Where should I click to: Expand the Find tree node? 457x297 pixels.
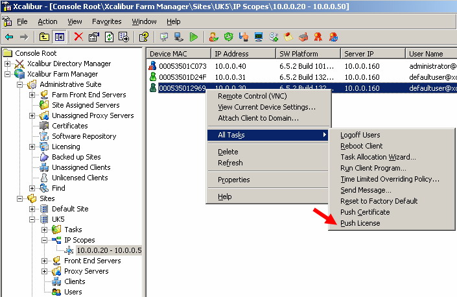click(x=32, y=188)
